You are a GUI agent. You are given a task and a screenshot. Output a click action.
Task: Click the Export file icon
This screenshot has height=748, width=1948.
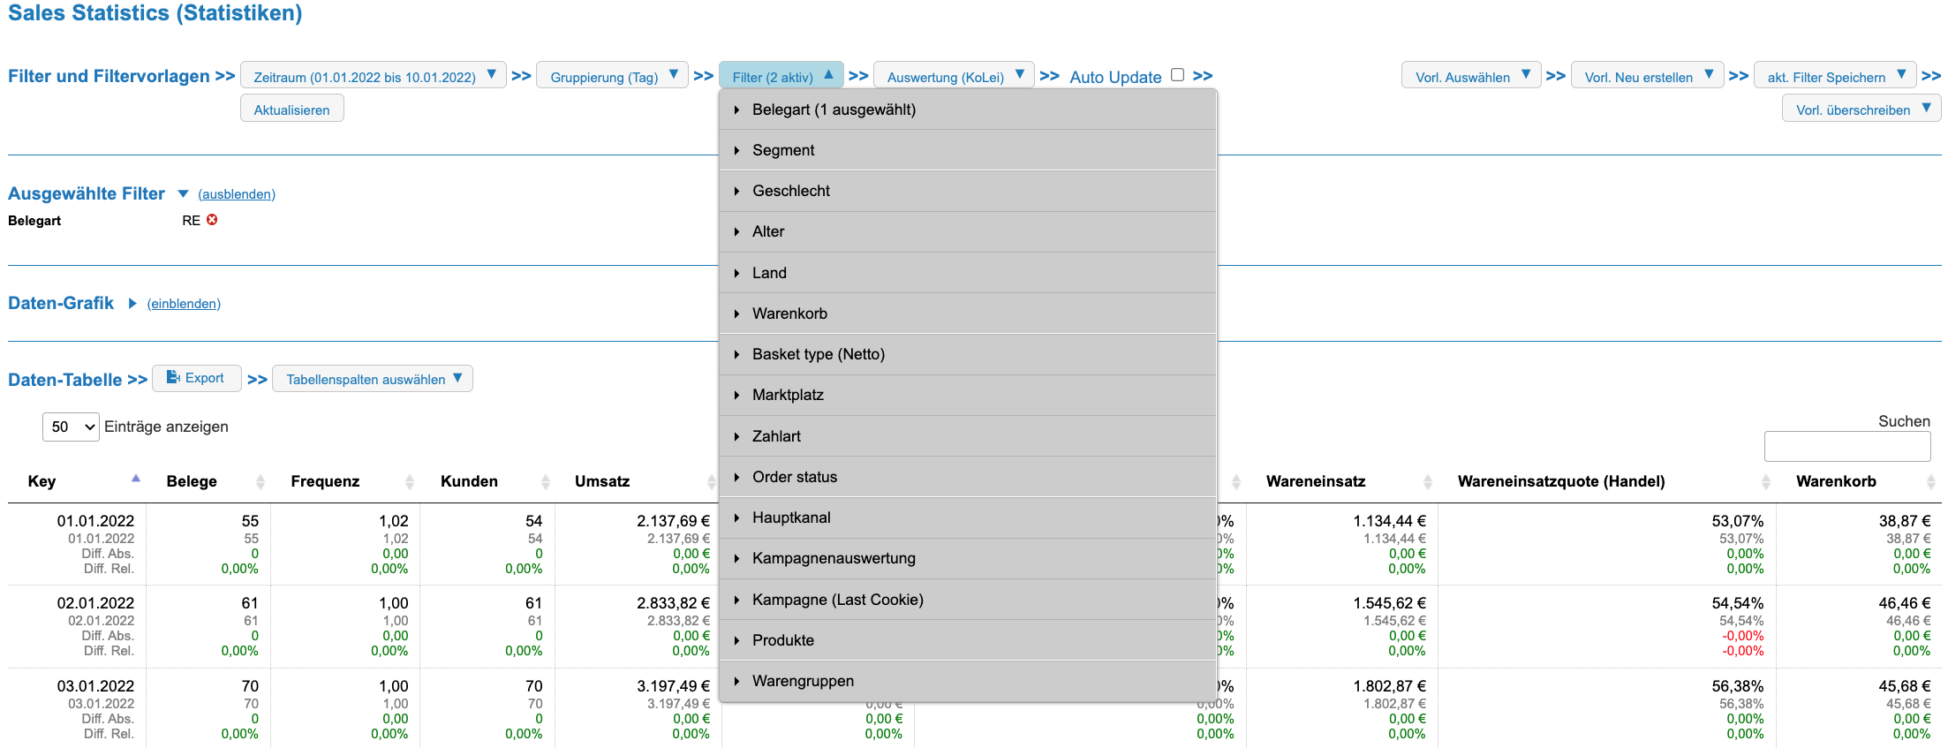(x=173, y=377)
